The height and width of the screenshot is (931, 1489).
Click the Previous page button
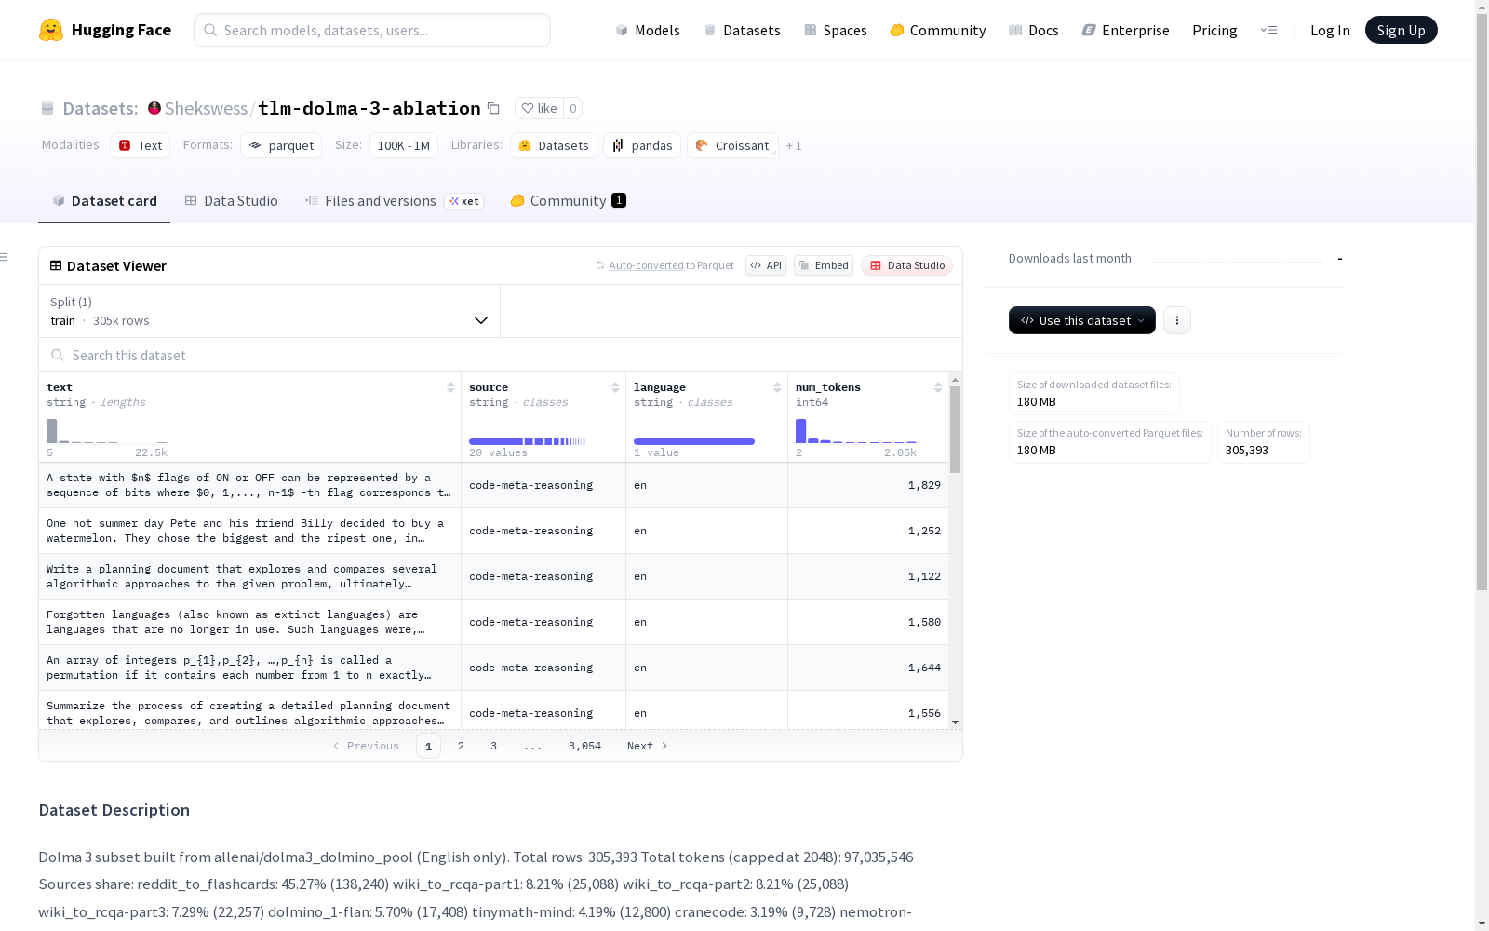tap(366, 746)
